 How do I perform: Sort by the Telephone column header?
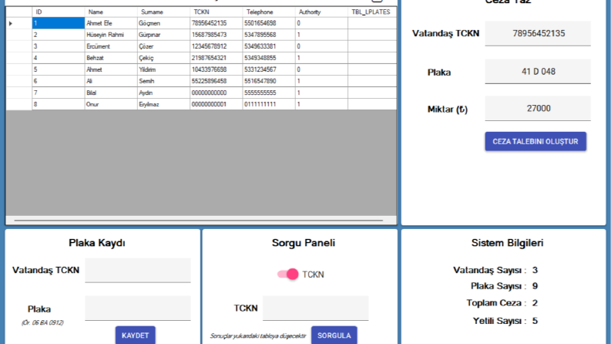coord(268,12)
